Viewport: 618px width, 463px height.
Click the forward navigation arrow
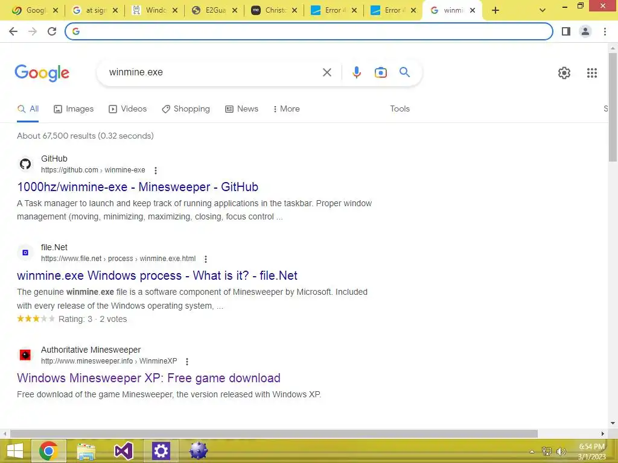point(33,31)
